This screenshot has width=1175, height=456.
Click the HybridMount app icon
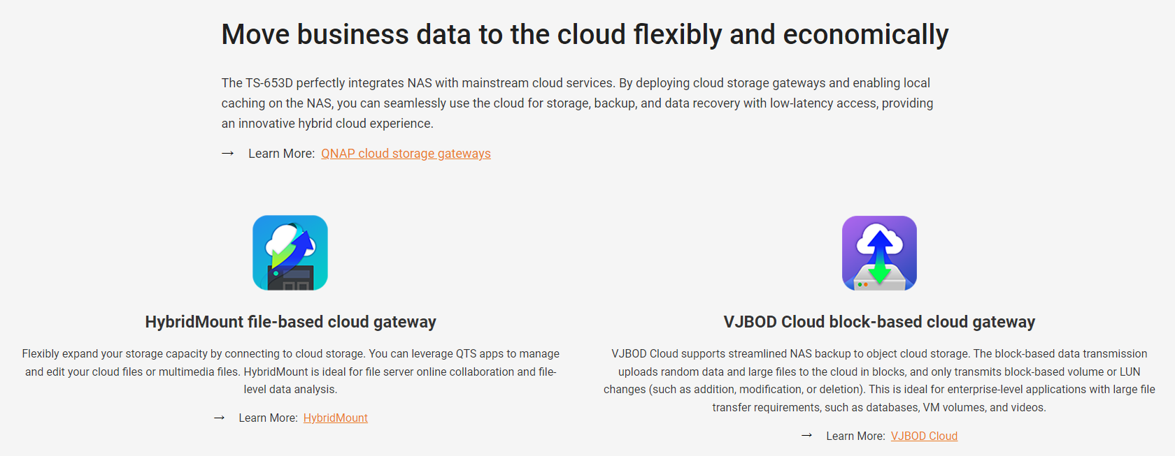[x=290, y=253]
